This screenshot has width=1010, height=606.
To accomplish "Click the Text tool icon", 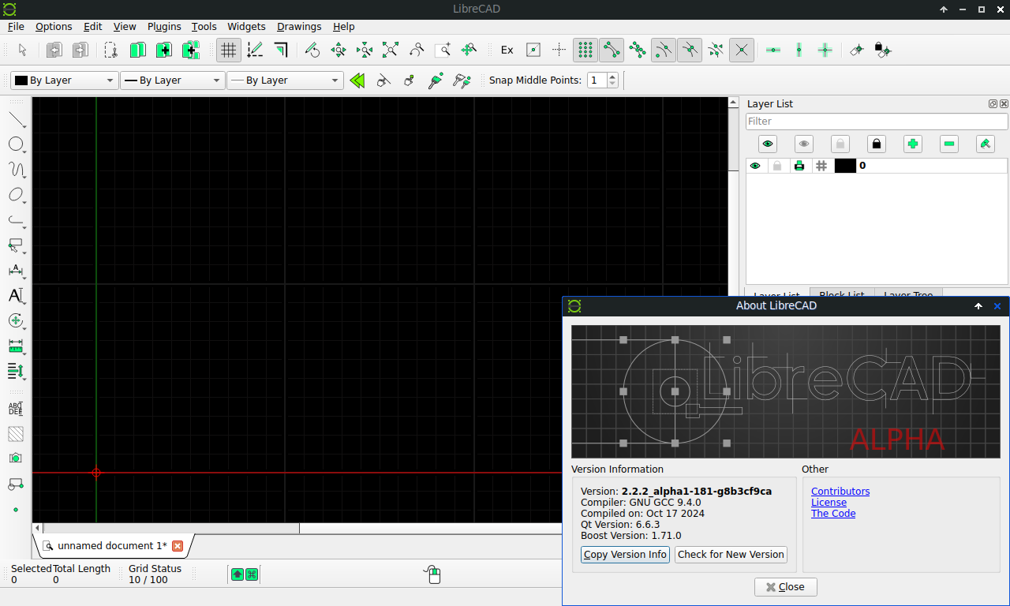I will tap(16, 296).
